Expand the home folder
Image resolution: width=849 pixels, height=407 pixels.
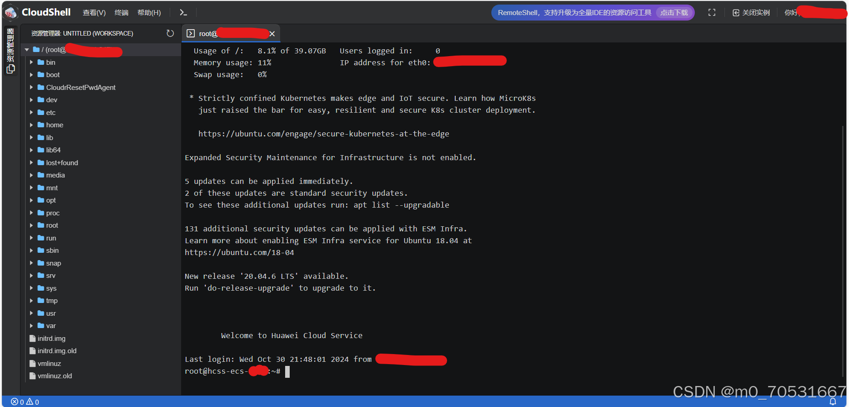pyautogui.click(x=31, y=125)
